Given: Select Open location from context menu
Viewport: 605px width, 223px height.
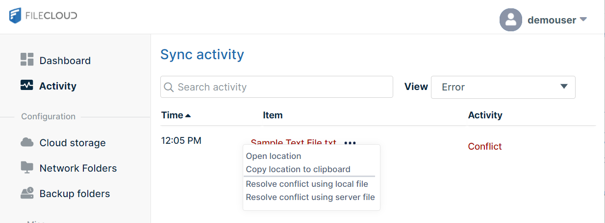Looking at the screenshot, I should [x=274, y=156].
